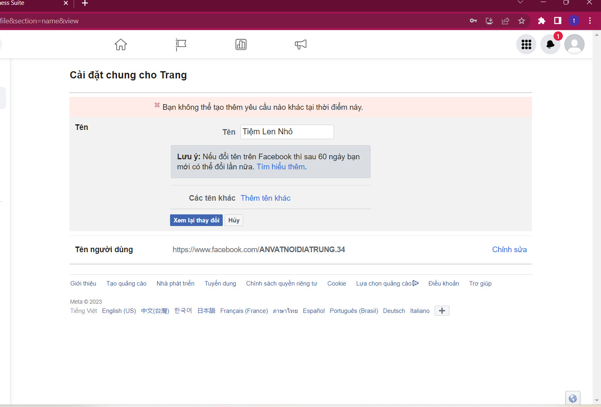Switch language to 中文(台灣)
This screenshot has height=407, width=601.
click(155, 311)
